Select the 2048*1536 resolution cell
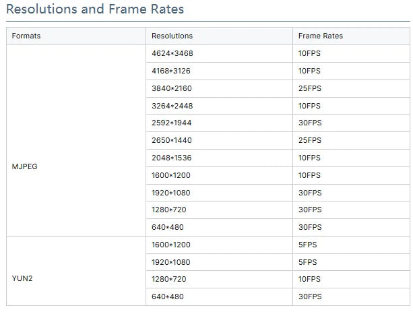The width and height of the screenshot is (413, 312). click(219, 158)
